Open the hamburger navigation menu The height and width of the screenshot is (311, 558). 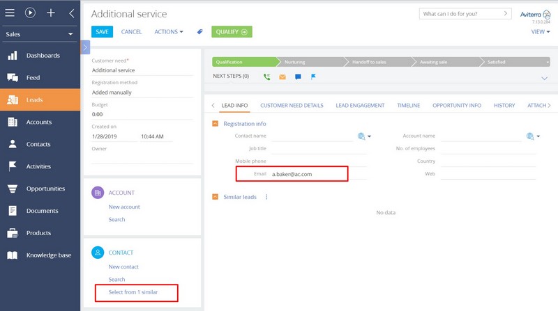pyautogui.click(x=10, y=13)
